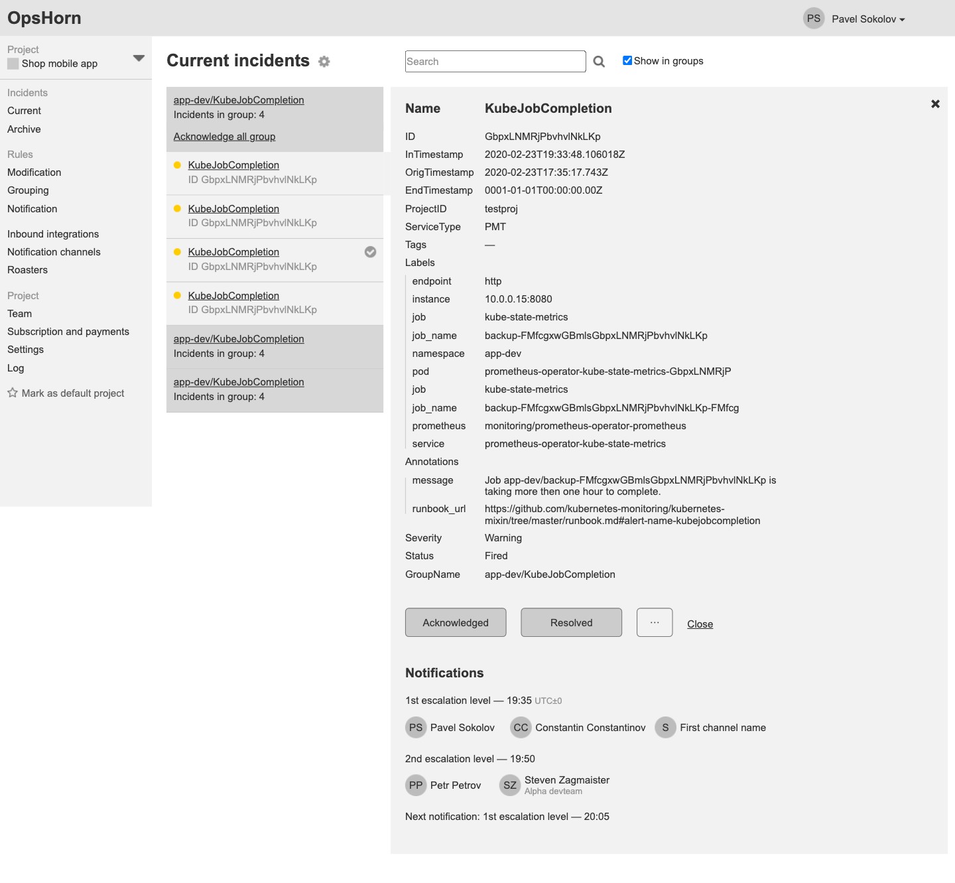Click the star icon for default project
The width and height of the screenshot is (955, 883).
pyautogui.click(x=13, y=393)
